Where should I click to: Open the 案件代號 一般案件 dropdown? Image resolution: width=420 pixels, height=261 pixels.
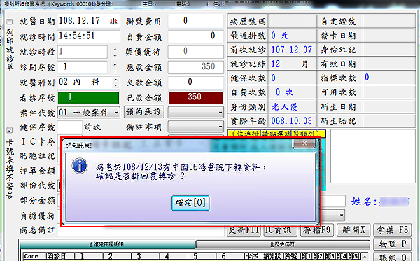tap(116, 113)
